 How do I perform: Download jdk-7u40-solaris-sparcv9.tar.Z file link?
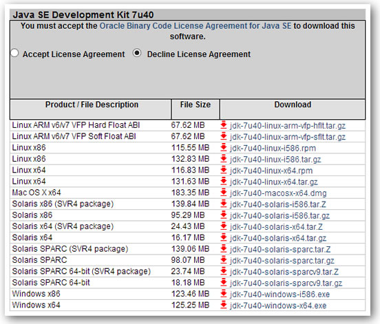[284, 272]
